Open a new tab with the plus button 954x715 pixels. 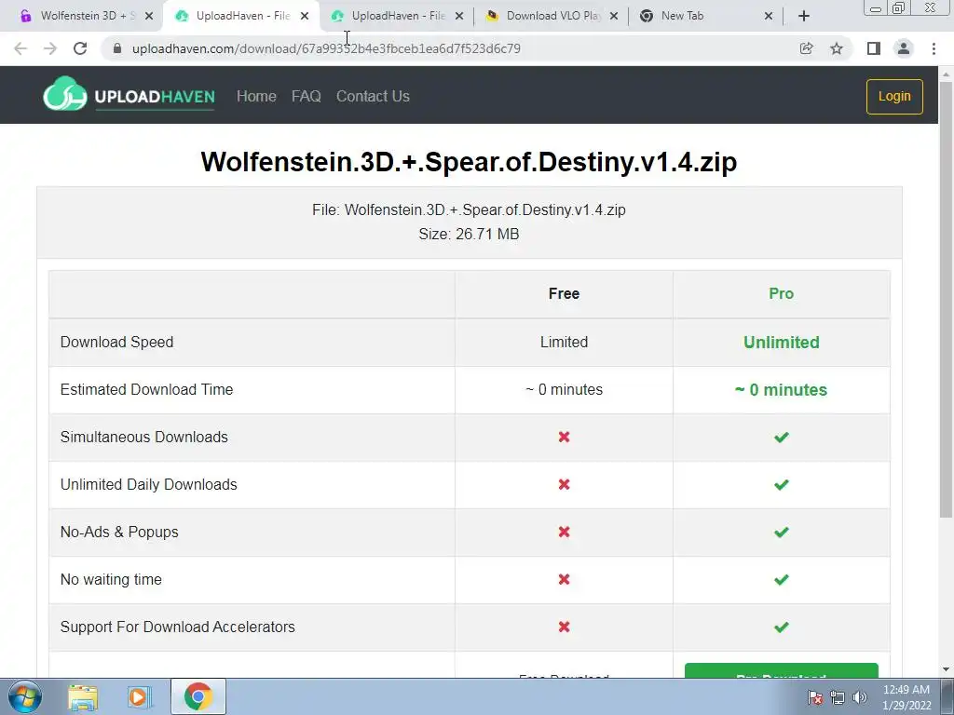(804, 17)
